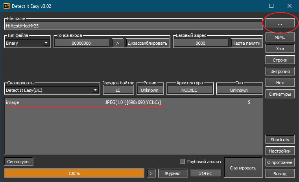Open the Shortcuts dialog
The image size is (299, 182).
[x=280, y=140]
